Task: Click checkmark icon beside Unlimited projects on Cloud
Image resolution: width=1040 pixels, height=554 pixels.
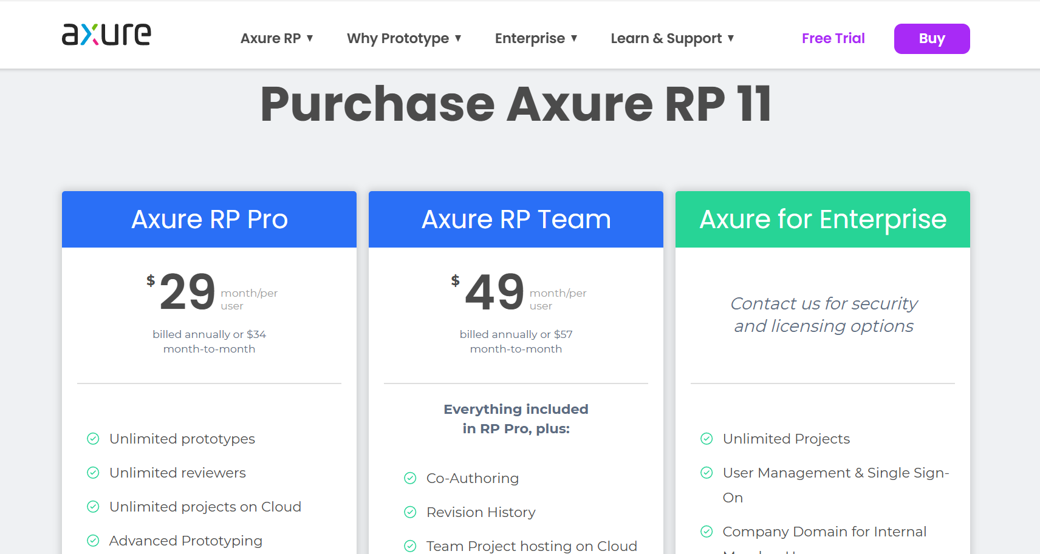Action: pos(93,507)
